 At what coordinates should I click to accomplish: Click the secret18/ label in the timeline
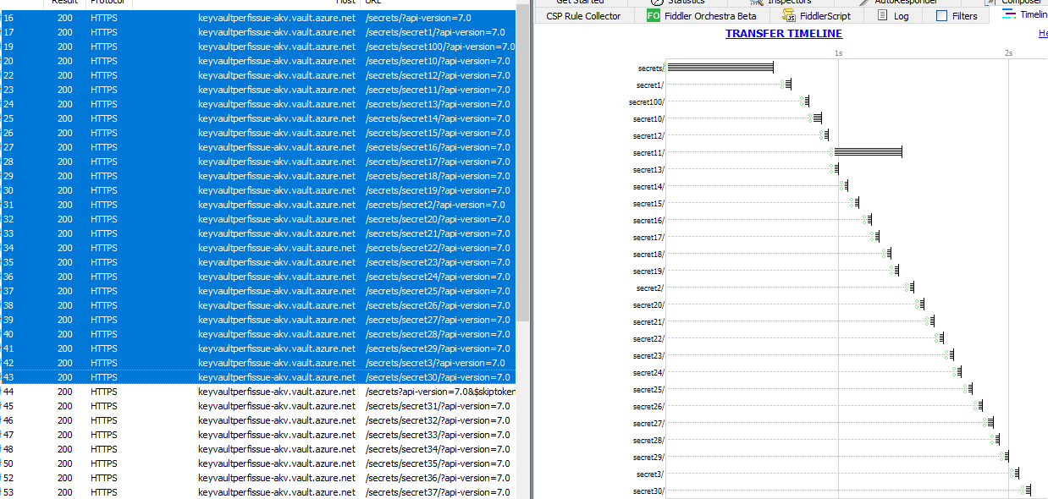click(x=649, y=255)
